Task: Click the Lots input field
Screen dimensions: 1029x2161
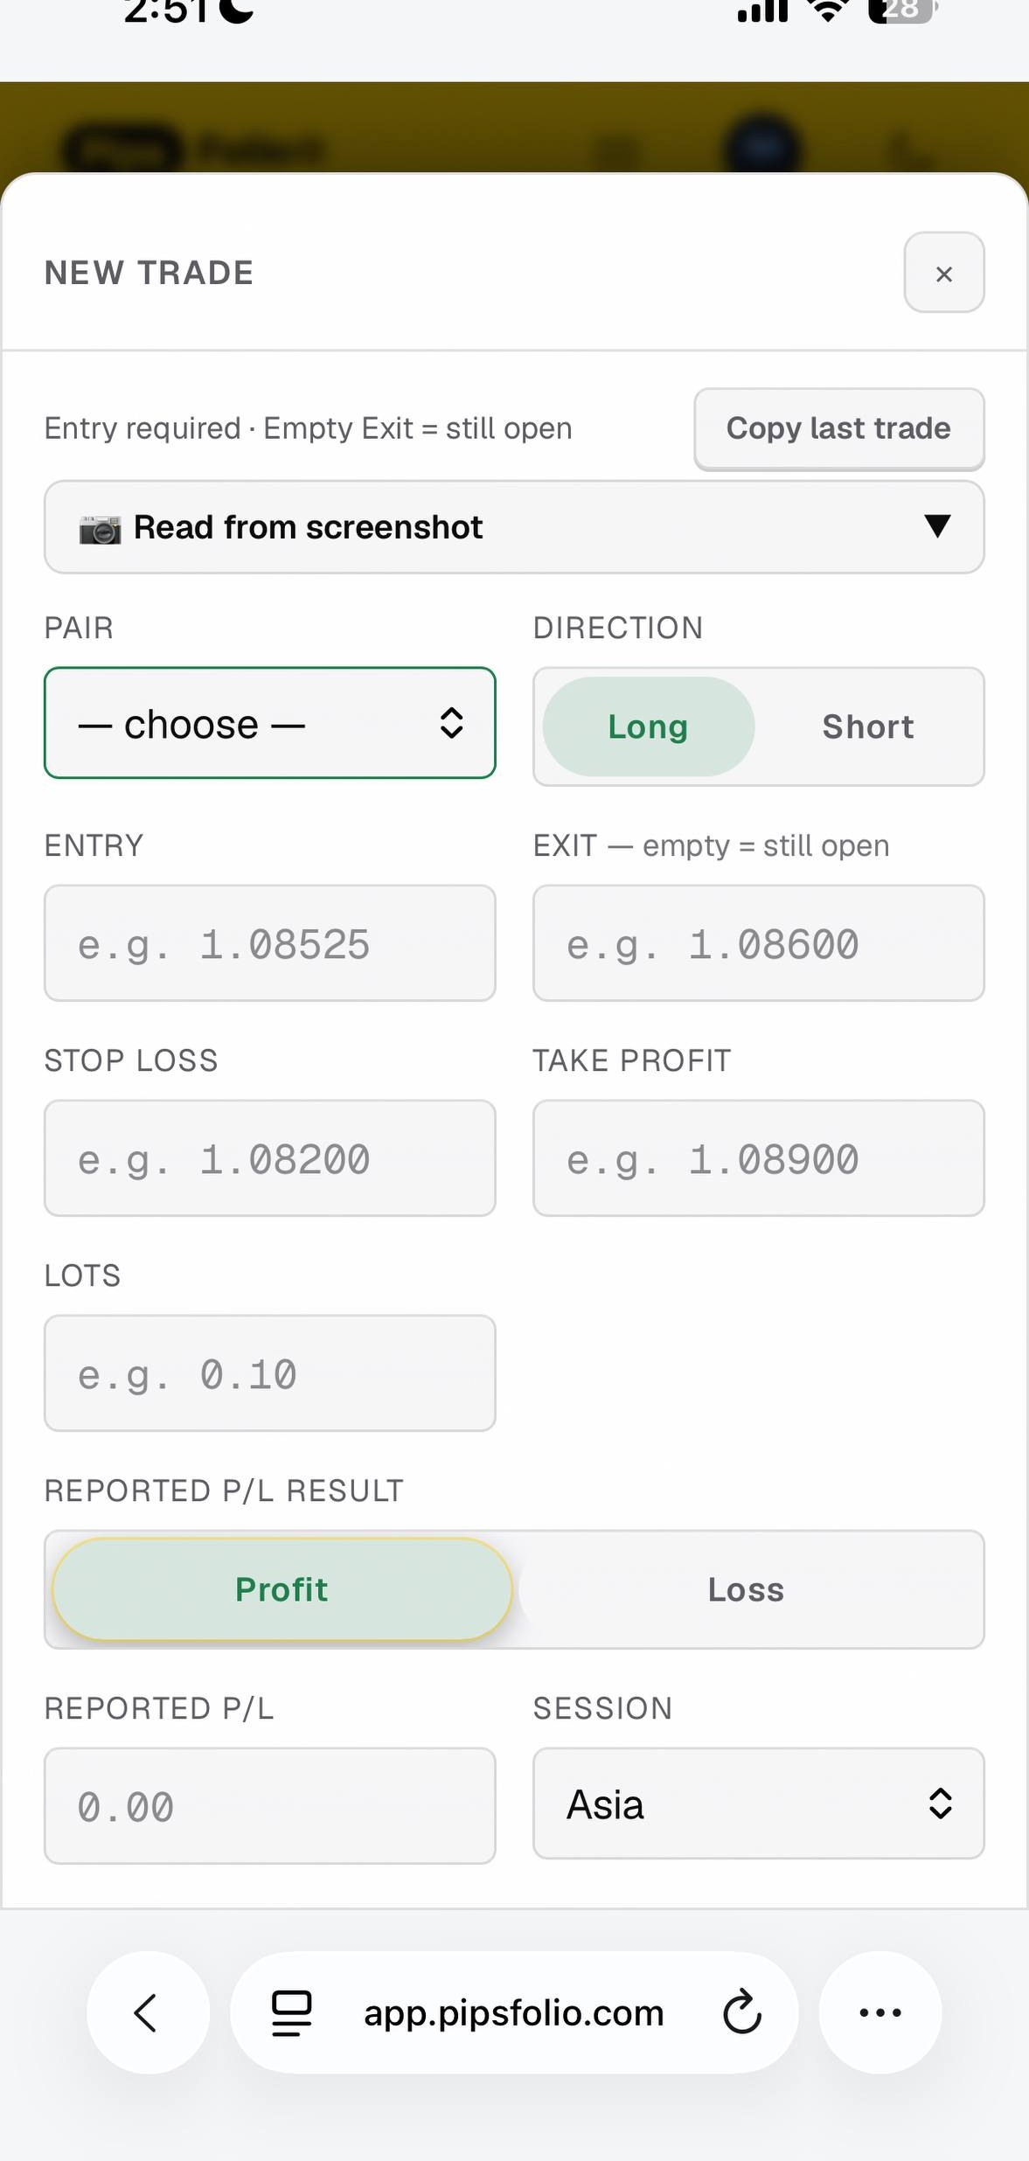Action: [x=270, y=1373]
